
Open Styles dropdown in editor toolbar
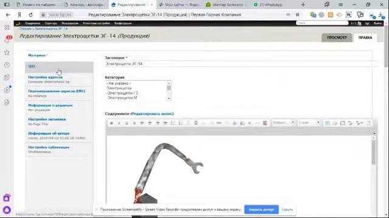pos(309,122)
